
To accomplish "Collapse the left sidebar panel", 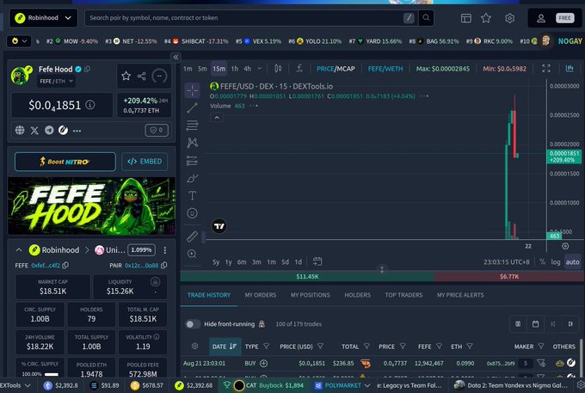I will [175, 57].
